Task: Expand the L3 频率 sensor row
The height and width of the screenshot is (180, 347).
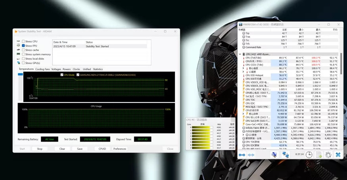Action: coord(243,135)
